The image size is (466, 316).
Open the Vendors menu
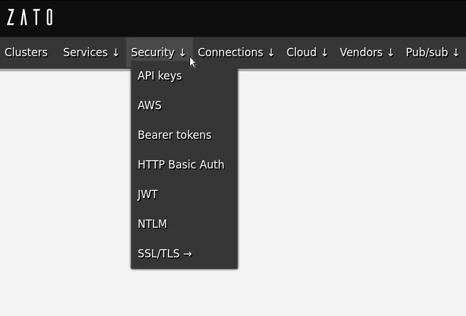click(x=367, y=52)
